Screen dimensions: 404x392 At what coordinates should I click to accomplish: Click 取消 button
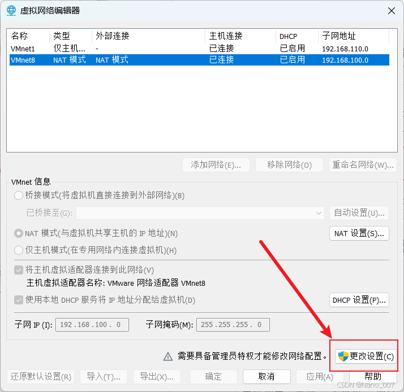[x=267, y=377]
